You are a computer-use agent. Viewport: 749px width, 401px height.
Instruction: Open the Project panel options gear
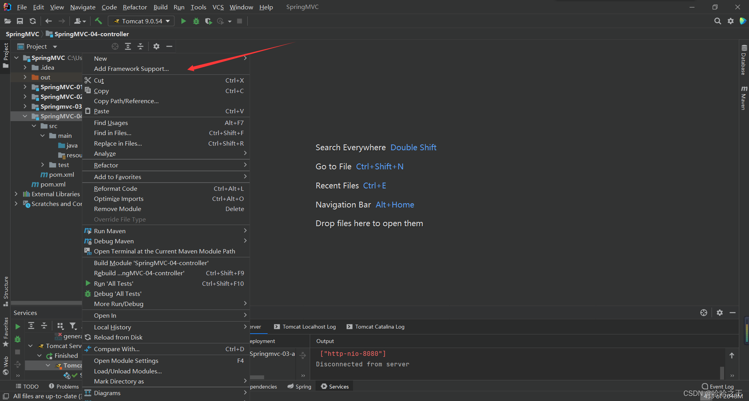[156, 46]
